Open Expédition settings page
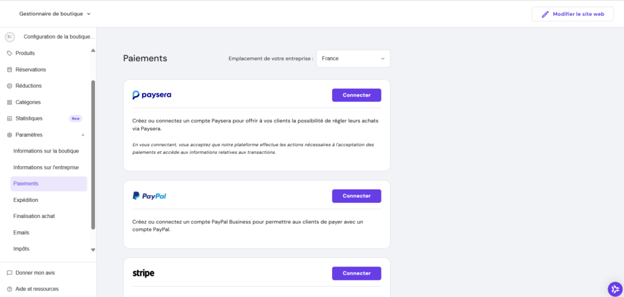The width and height of the screenshot is (624, 297). 26,200
